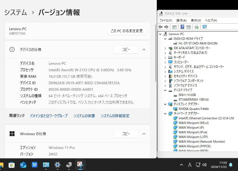The height and width of the screenshot is (171, 238).
Task: Select the NVIDIA Quadro P4000 device
Action: (193, 109)
